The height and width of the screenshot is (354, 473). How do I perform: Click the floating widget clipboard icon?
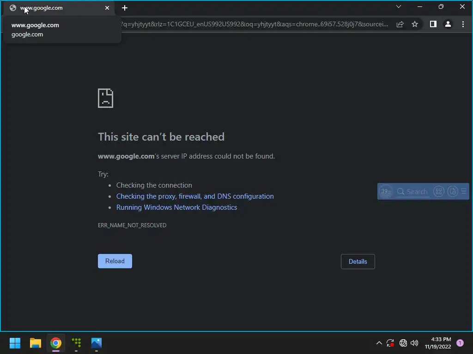click(x=453, y=191)
